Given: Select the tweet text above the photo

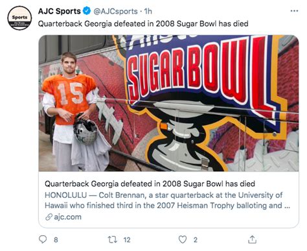Looking at the screenshot, I should [143, 23].
